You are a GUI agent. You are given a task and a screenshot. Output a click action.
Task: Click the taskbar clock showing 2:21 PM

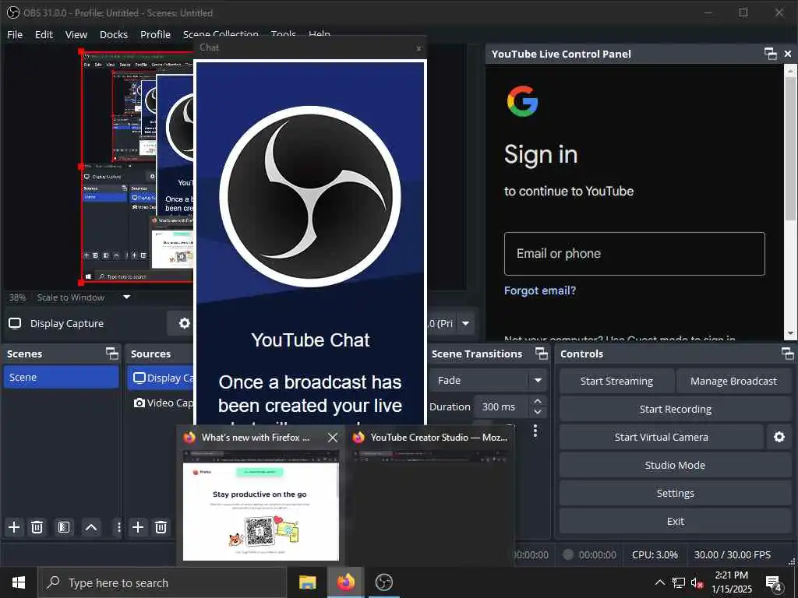tap(731, 575)
